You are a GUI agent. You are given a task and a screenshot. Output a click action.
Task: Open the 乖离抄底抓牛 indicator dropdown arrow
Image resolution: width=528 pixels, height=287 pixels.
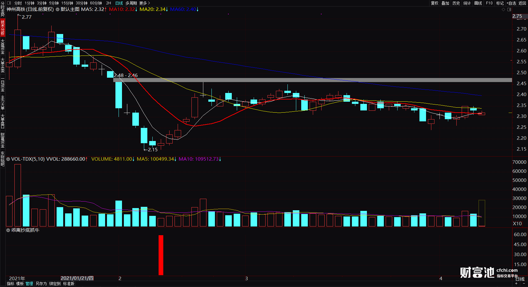(8, 230)
